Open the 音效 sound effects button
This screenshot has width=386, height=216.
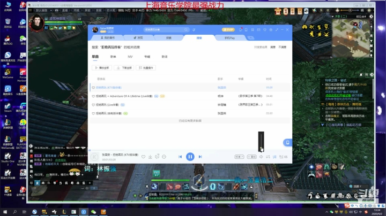(251, 157)
